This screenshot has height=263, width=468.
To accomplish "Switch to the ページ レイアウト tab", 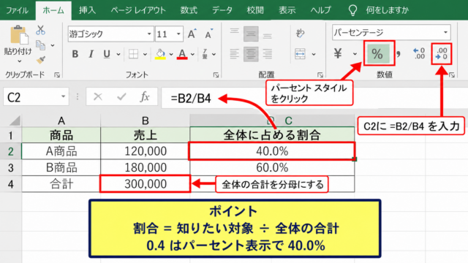I will pyautogui.click(x=138, y=10).
